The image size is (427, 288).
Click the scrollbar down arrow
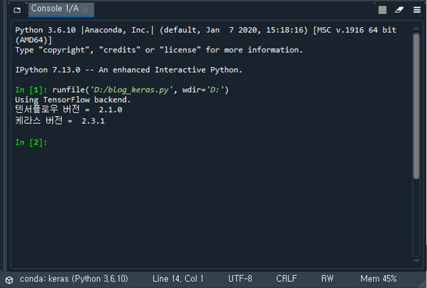click(x=416, y=261)
